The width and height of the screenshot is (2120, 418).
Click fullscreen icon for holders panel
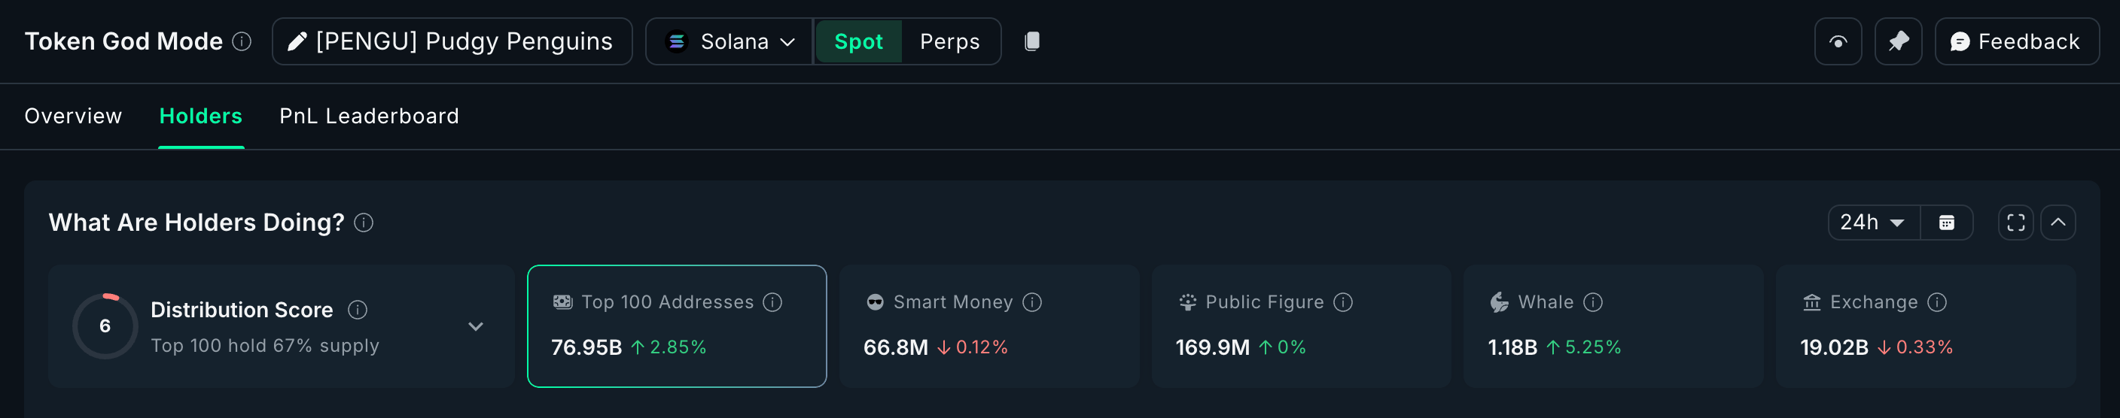[2015, 223]
